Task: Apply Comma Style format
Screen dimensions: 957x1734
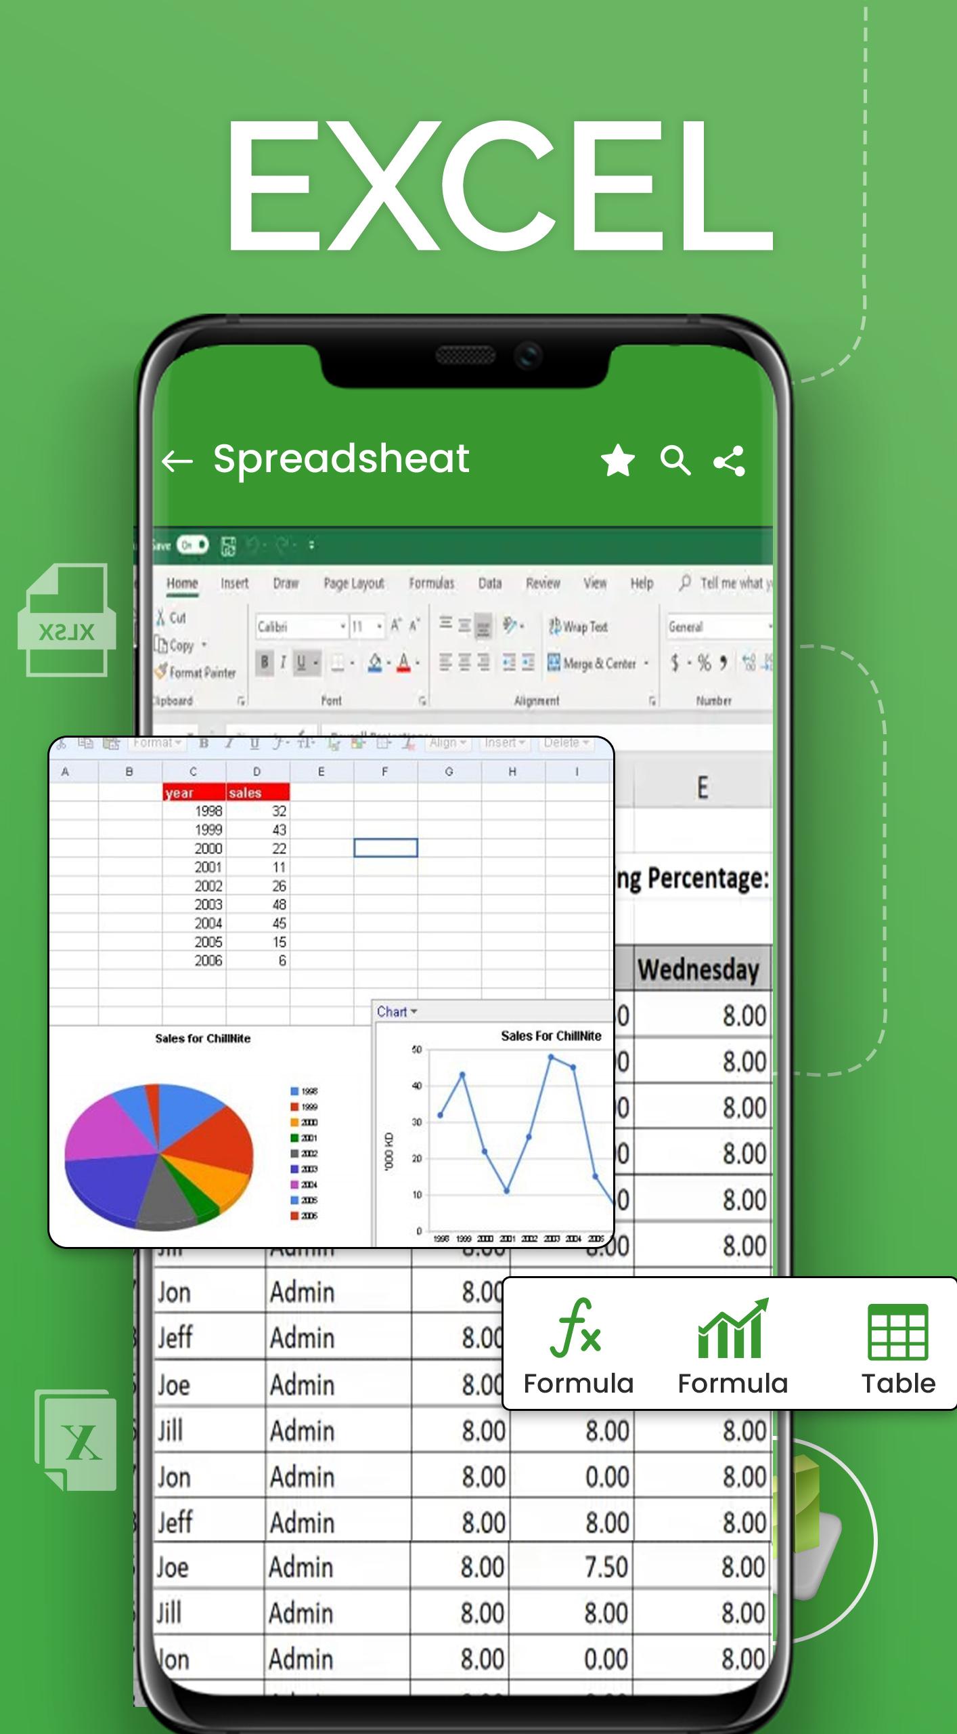Action: tap(724, 662)
